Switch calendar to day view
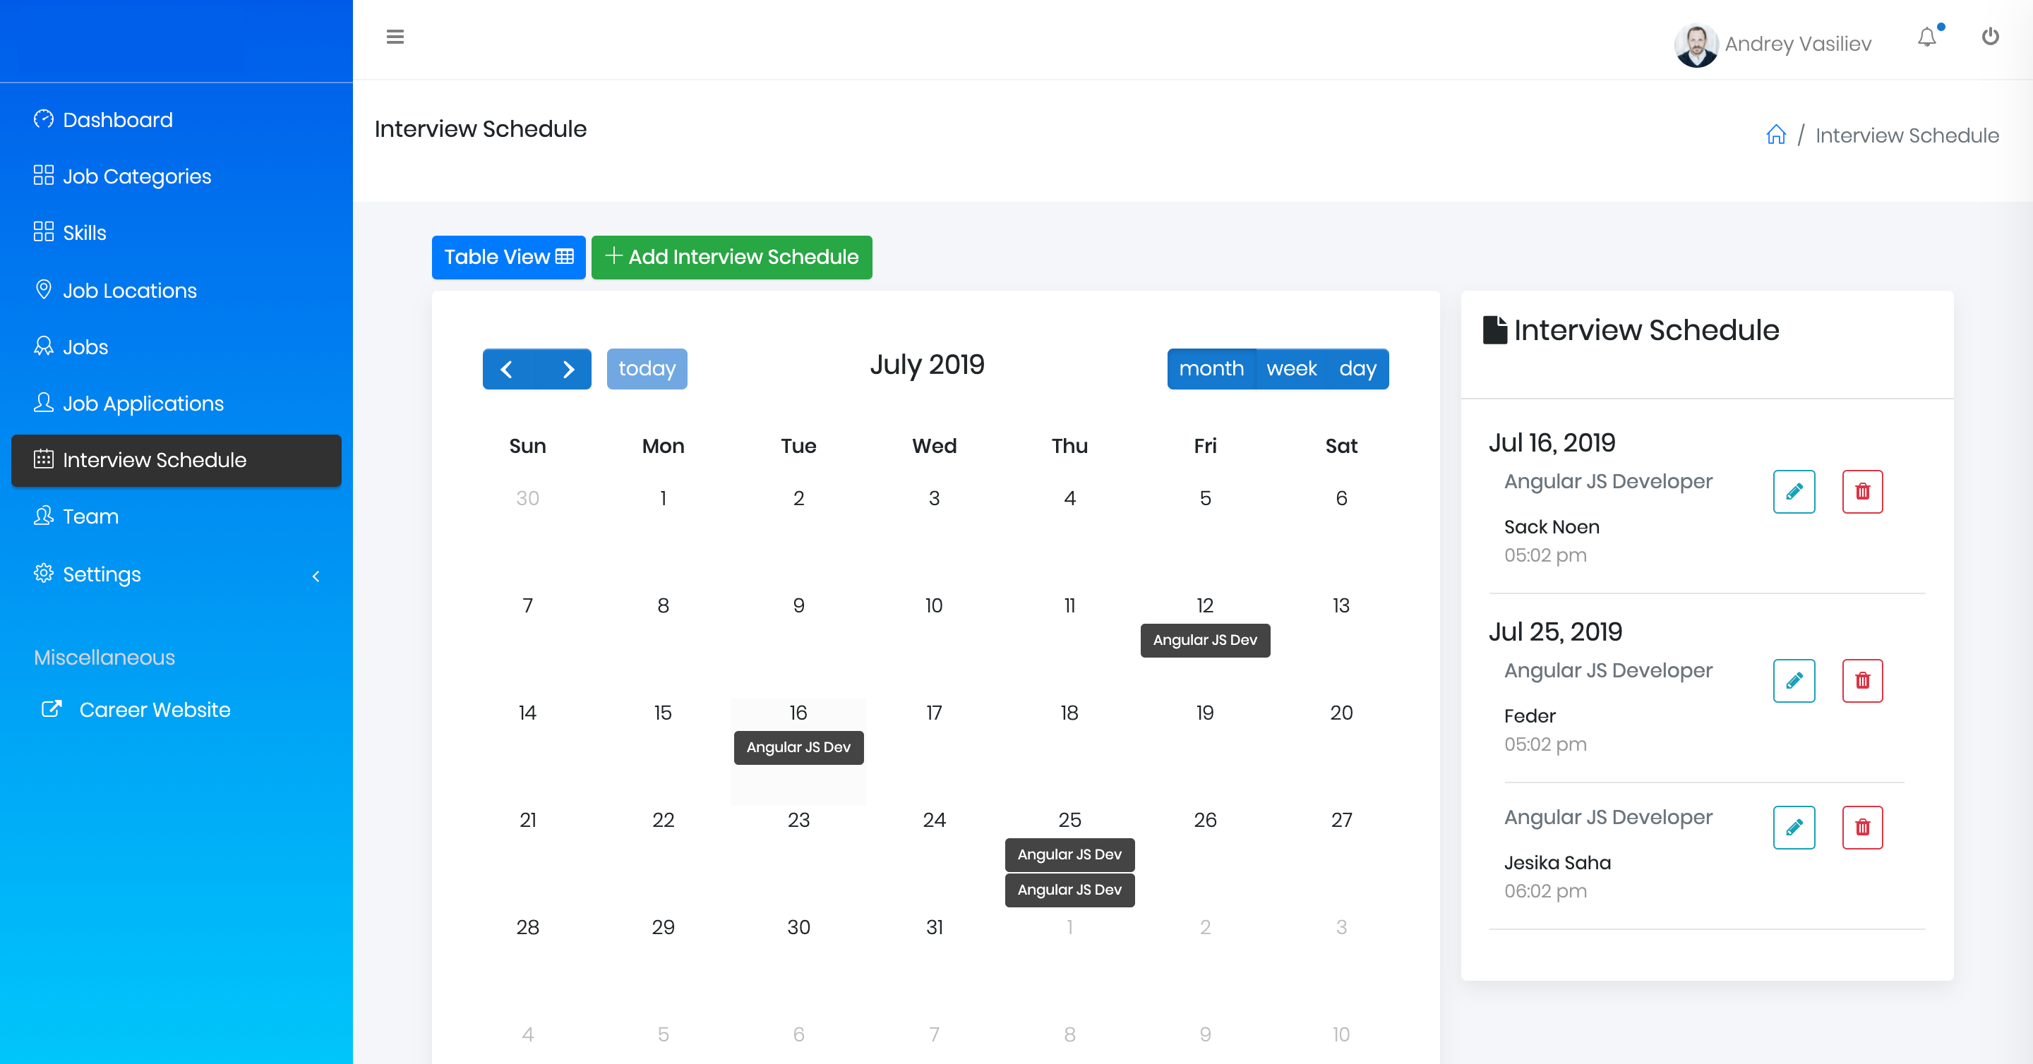 pos(1357,369)
